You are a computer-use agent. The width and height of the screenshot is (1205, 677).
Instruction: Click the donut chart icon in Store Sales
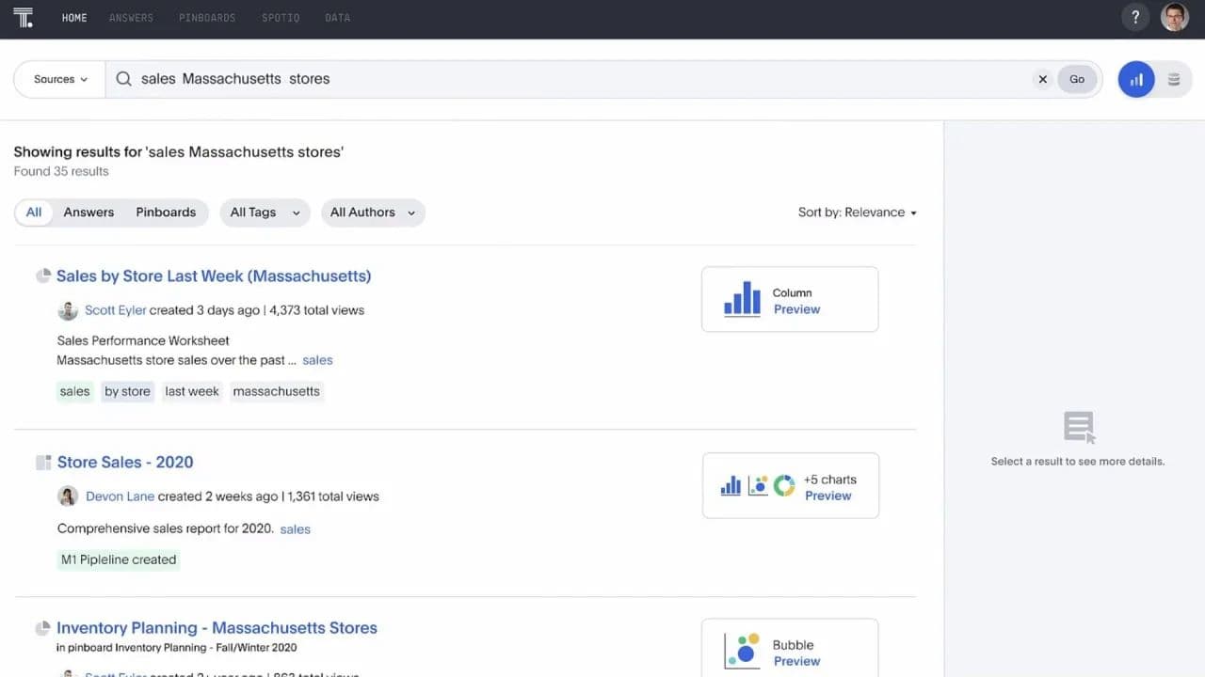click(784, 486)
